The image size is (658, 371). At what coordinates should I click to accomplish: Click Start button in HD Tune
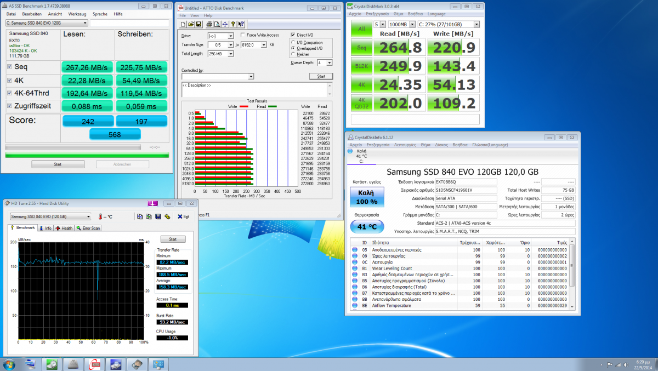[x=173, y=239]
